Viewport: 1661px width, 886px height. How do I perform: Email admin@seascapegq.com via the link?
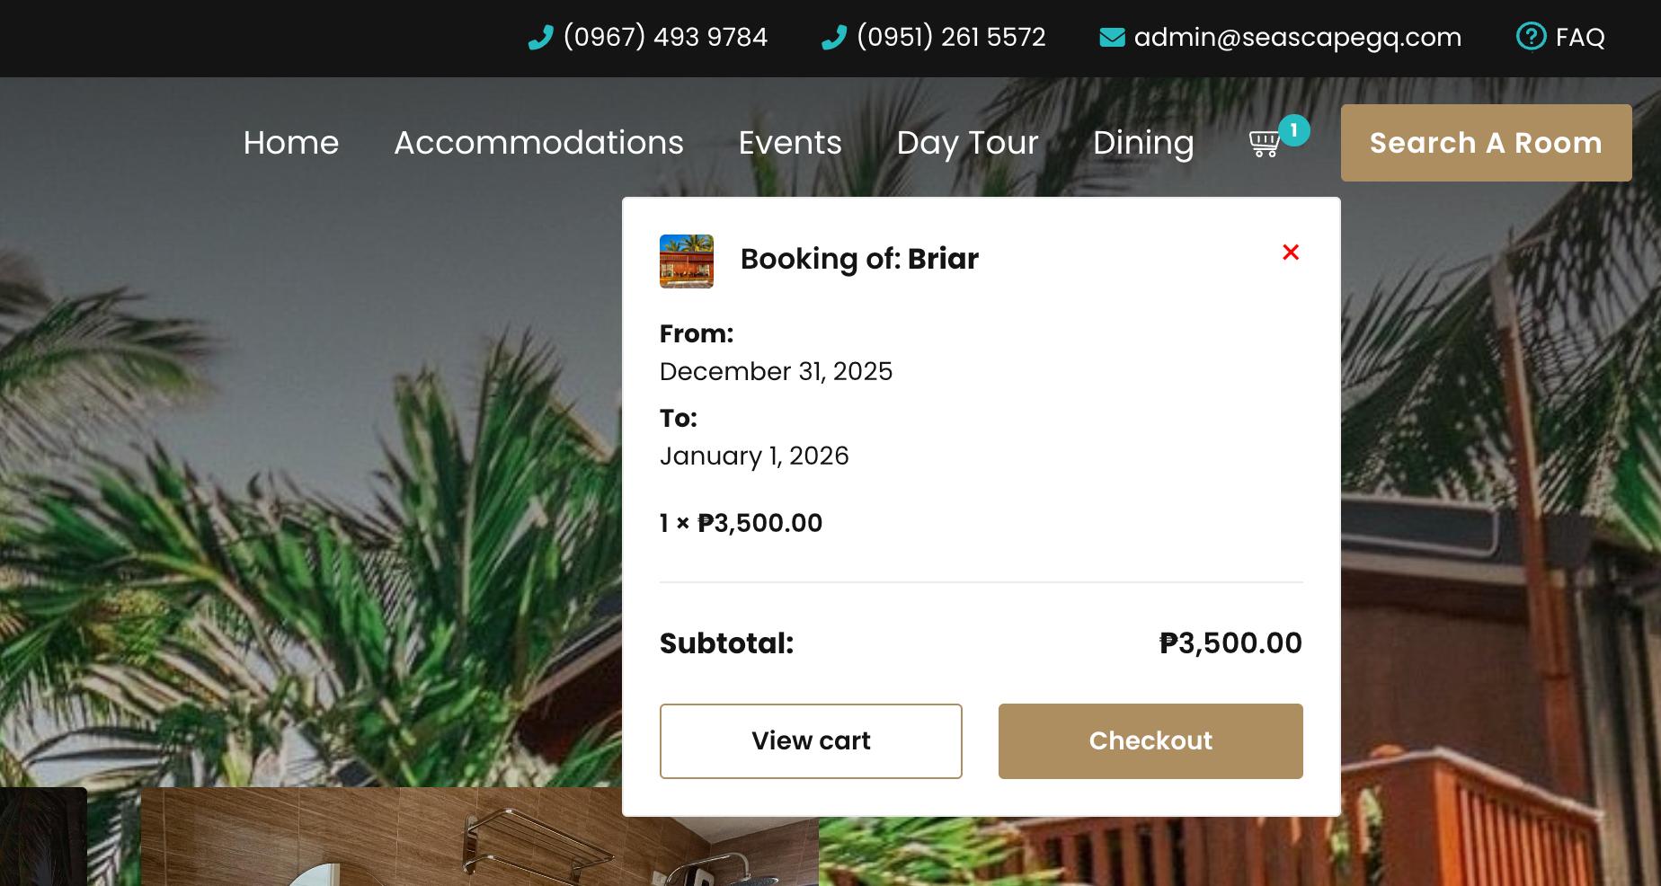[1298, 38]
